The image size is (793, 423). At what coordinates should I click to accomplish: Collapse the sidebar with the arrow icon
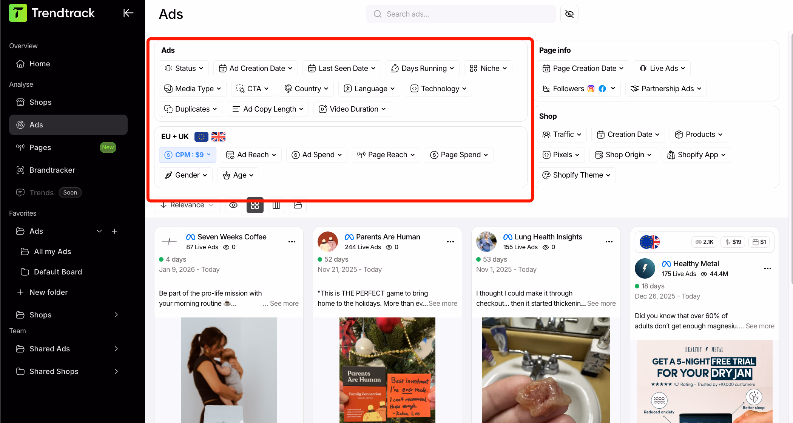click(128, 12)
